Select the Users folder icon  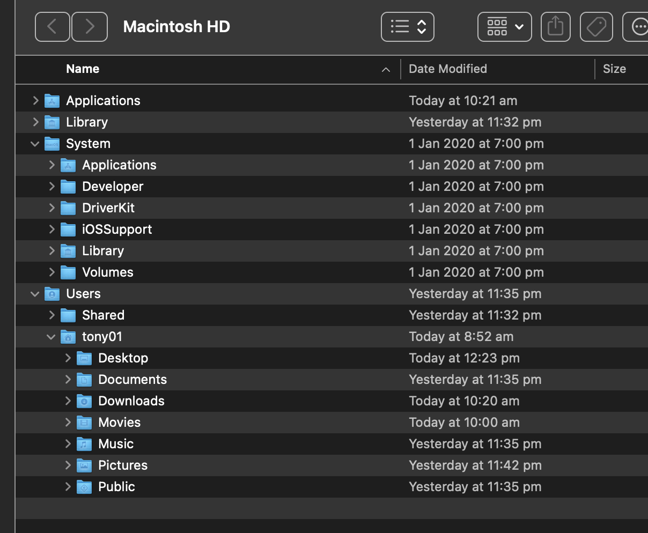[x=52, y=294]
